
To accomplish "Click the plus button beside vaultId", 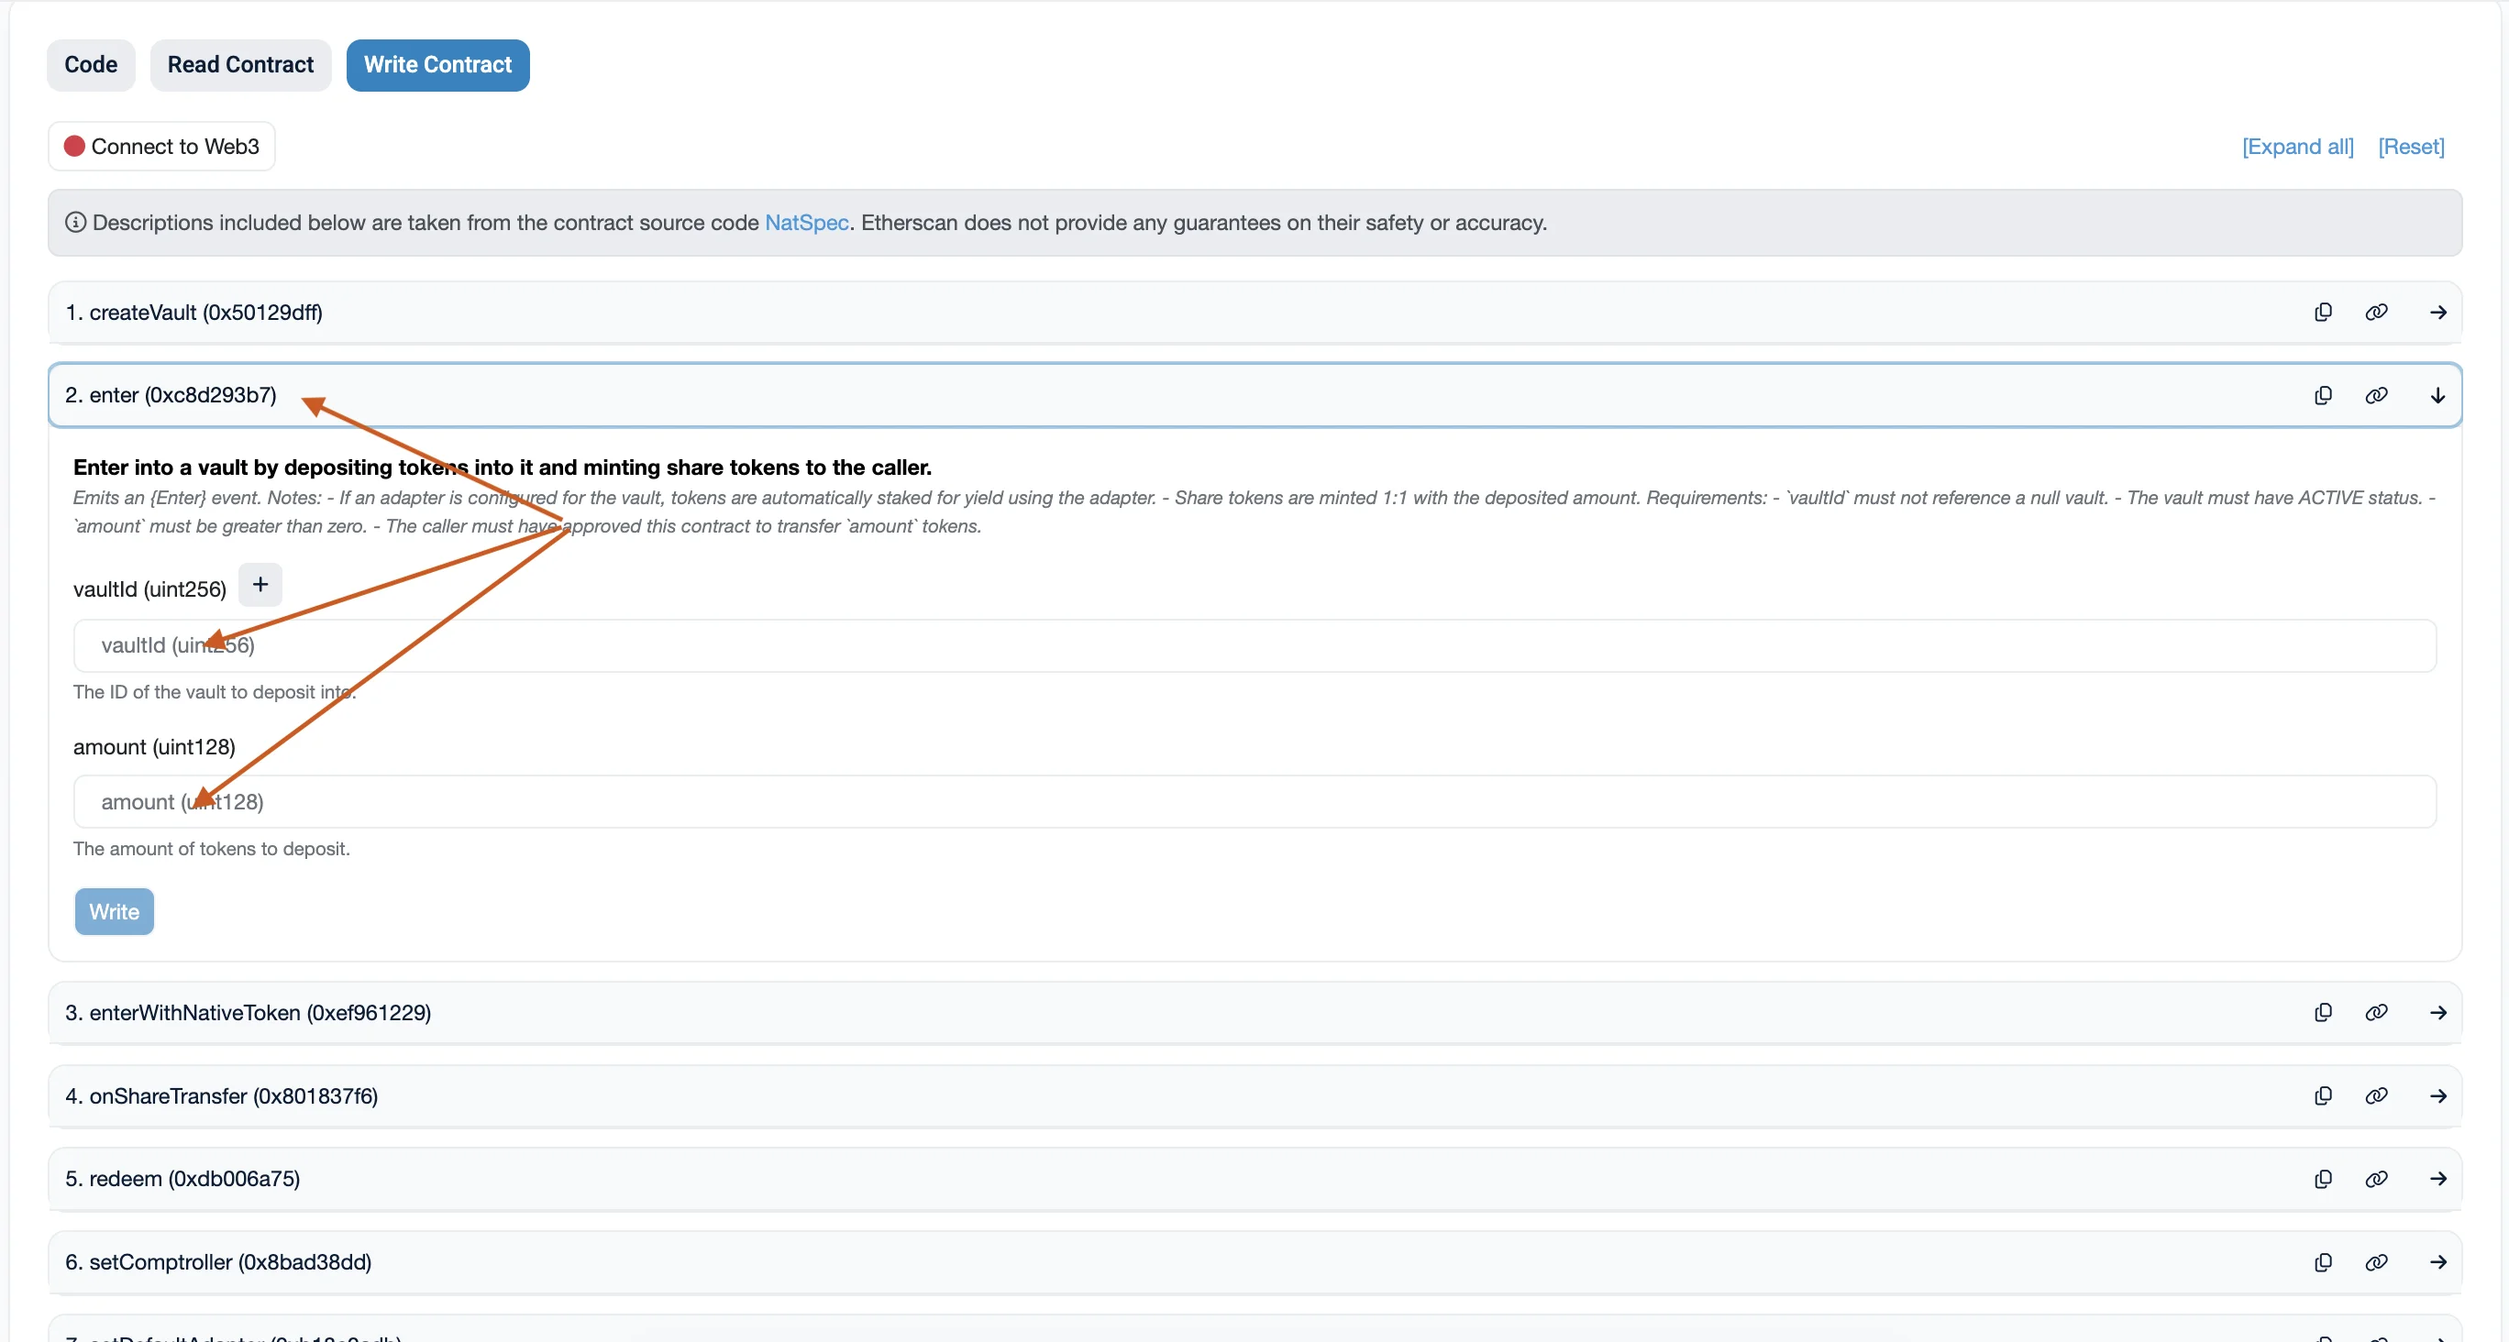I will point(260,584).
